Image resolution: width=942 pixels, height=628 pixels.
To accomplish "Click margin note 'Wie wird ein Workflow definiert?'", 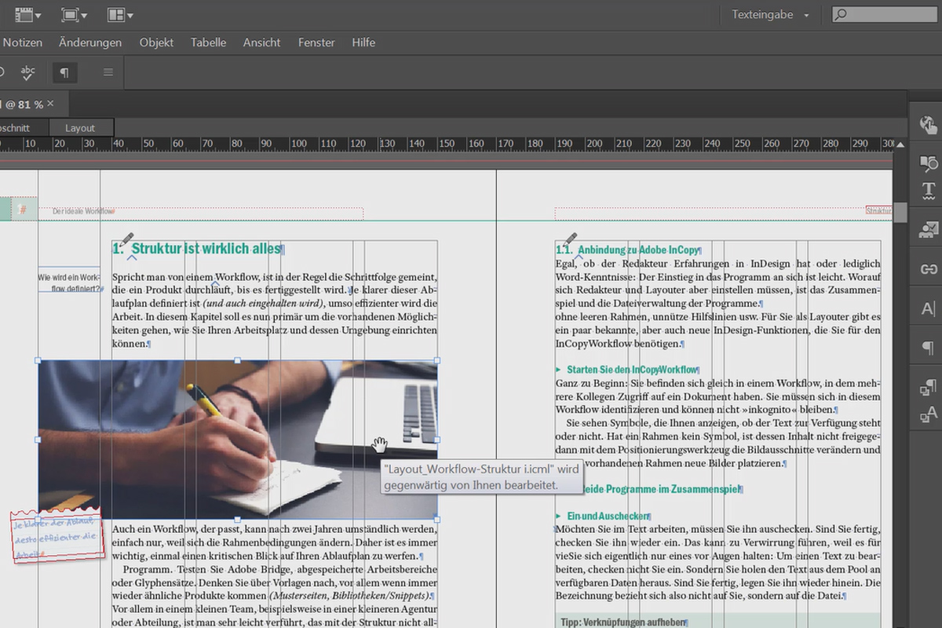I will [x=69, y=283].
